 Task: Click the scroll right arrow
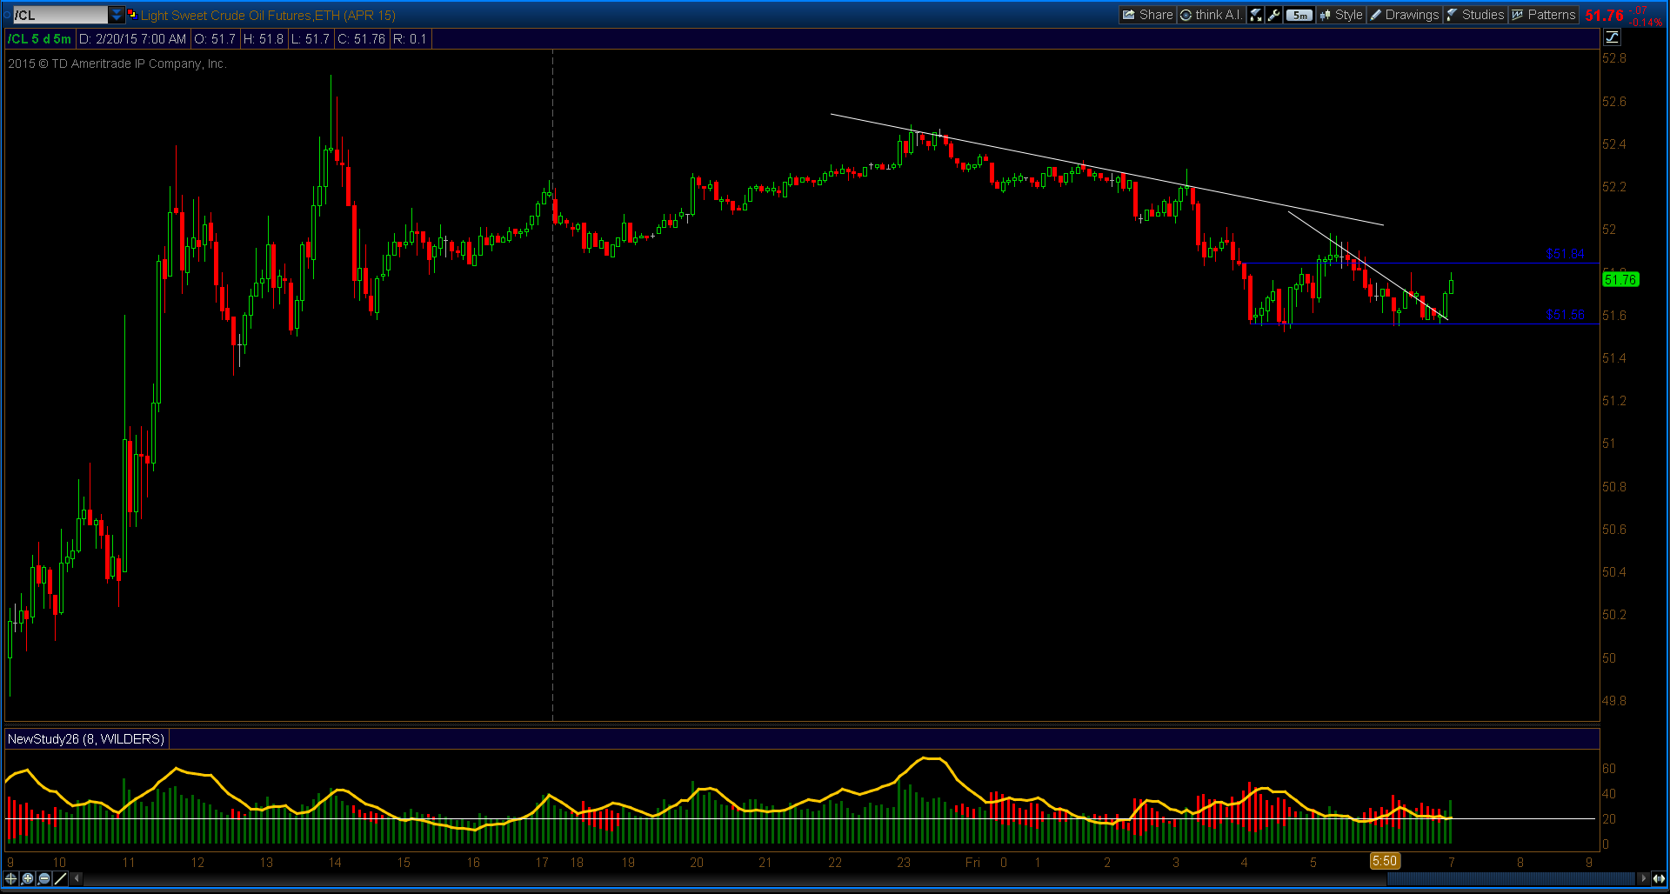click(1643, 878)
